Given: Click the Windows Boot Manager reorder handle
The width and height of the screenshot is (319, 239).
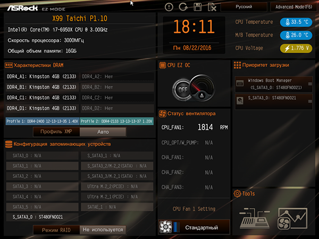Looking at the screenshot, I should (310, 84).
